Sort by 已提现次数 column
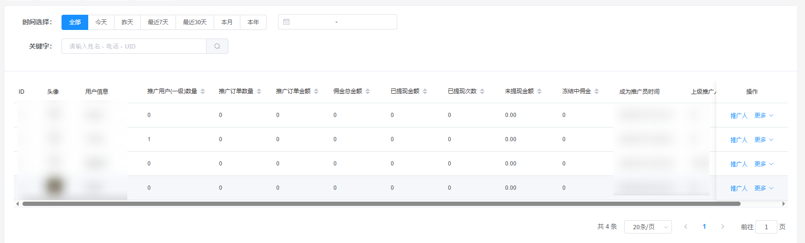805x243 pixels. click(x=482, y=91)
